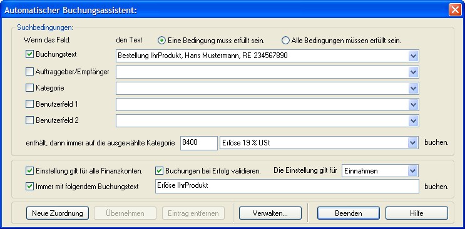Click the 'Erlöse IhrProdukt' text field
The image size is (465, 229).
click(x=287, y=186)
